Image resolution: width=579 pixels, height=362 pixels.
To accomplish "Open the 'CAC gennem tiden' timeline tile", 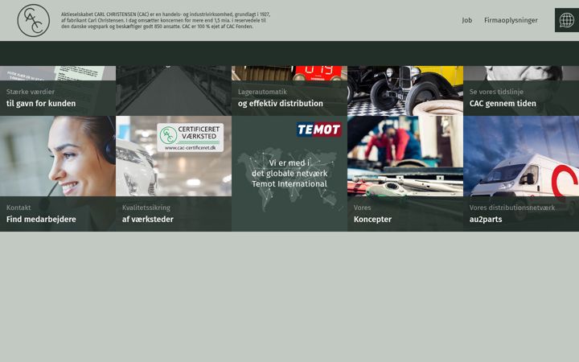I will point(521,98).
